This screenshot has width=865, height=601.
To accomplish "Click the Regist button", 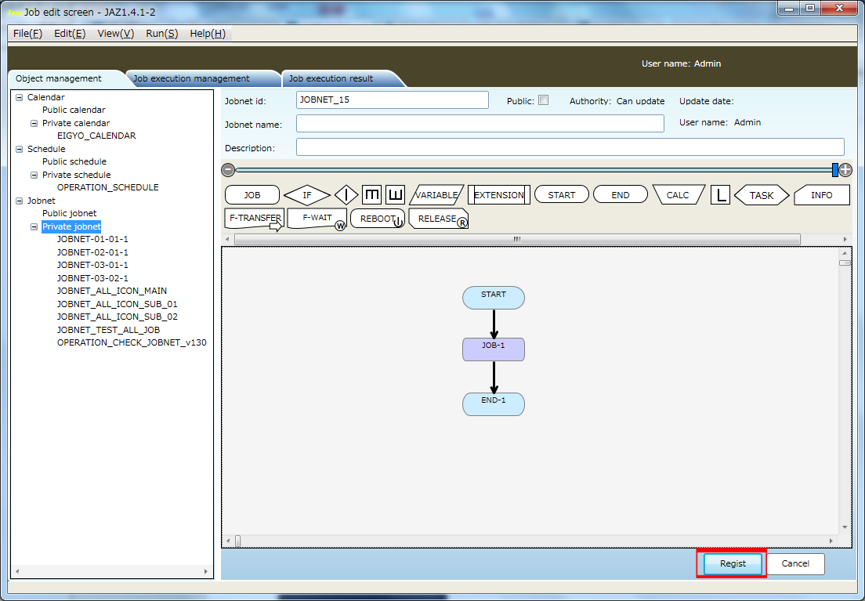I will 733,563.
